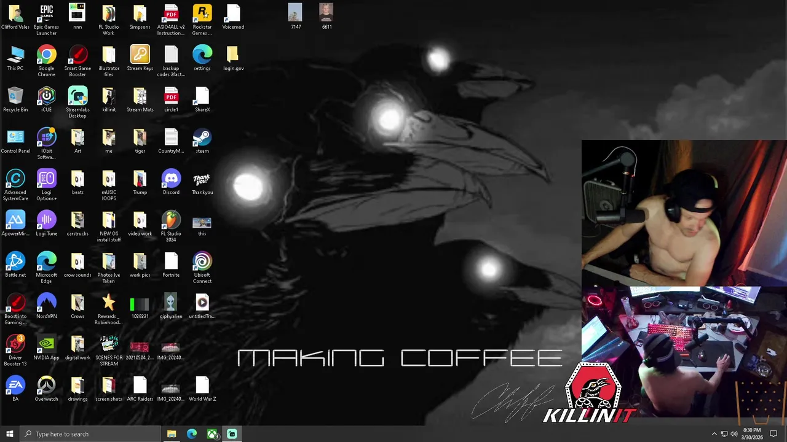Select the giphyalien image file
Screen dimensions: 787x442
click(171, 306)
